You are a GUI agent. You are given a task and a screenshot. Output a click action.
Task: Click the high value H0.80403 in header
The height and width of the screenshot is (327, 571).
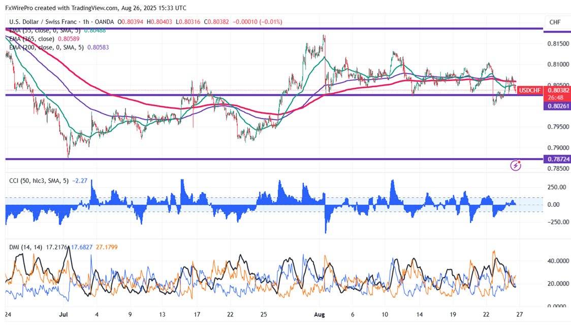pyautogui.click(x=160, y=22)
